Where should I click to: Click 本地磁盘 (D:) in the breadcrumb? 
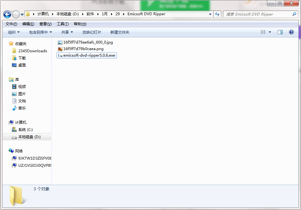coord(68,14)
